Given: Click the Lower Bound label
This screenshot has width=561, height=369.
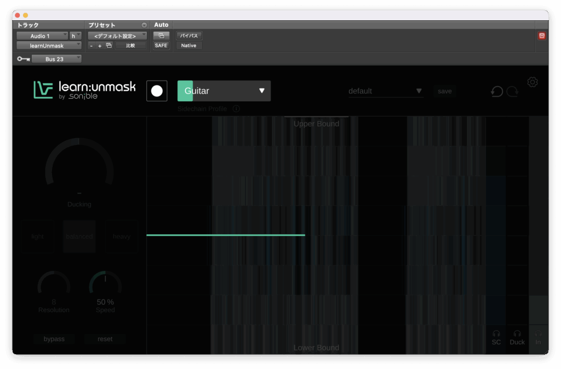Looking at the screenshot, I should [316, 348].
